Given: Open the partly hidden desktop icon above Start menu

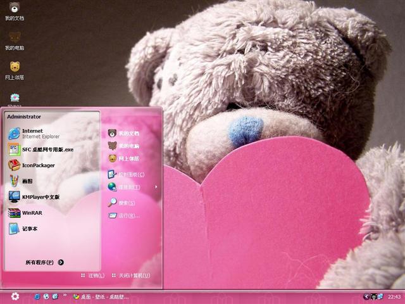Looking at the screenshot, I should click(x=15, y=100).
